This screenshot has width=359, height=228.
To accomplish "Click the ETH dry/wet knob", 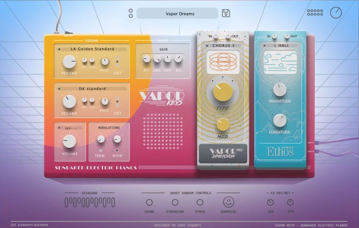I will point(290,202).
